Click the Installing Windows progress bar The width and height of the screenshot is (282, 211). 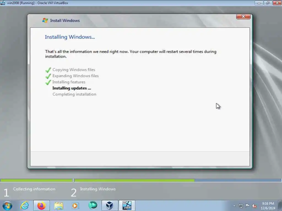pyautogui.click(x=178, y=180)
